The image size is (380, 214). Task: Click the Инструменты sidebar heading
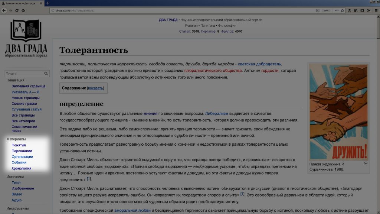(17, 208)
